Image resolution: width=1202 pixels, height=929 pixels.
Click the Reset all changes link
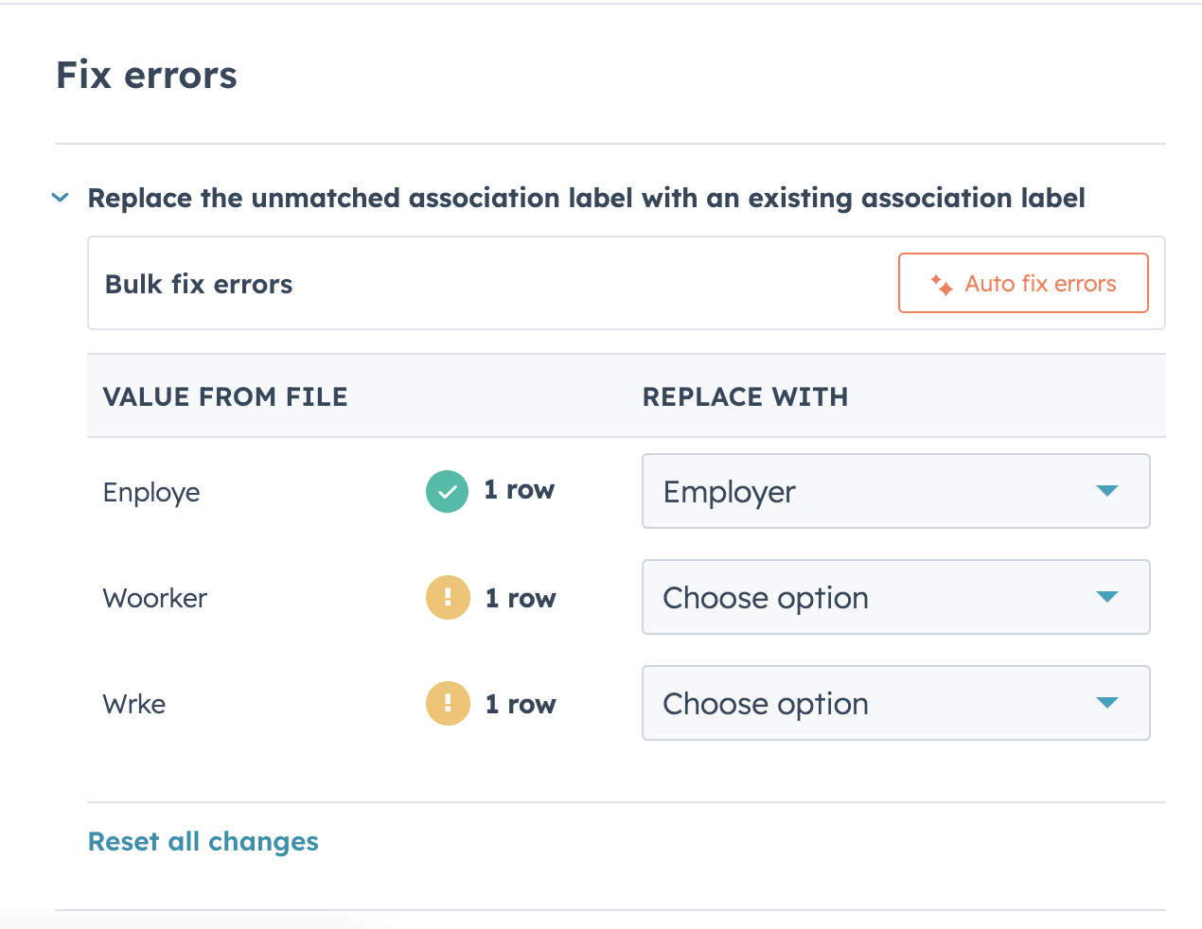point(203,841)
